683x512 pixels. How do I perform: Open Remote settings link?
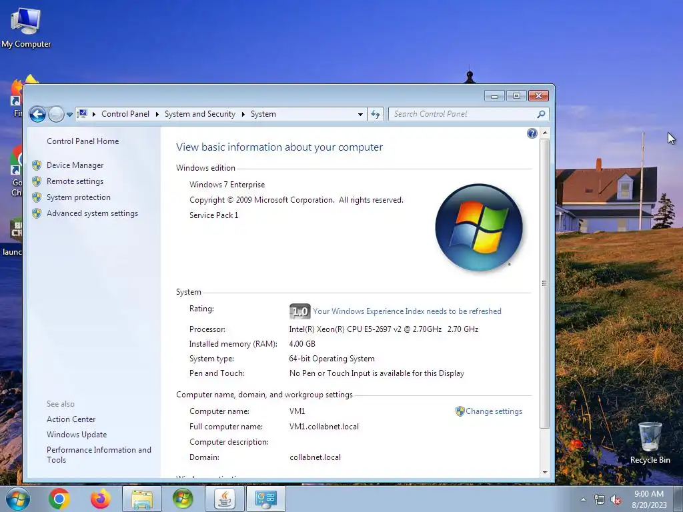pyautogui.click(x=75, y=181)
